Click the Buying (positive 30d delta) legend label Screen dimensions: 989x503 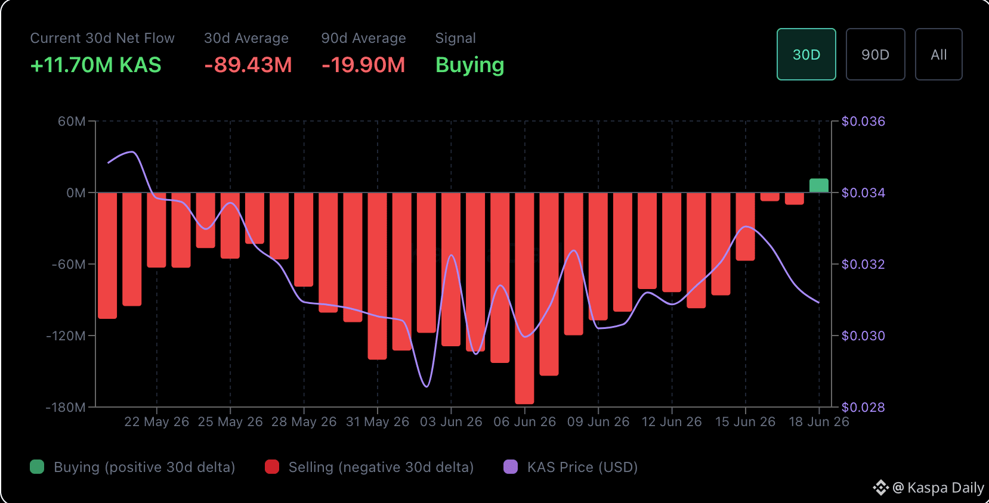pos(144,467)
